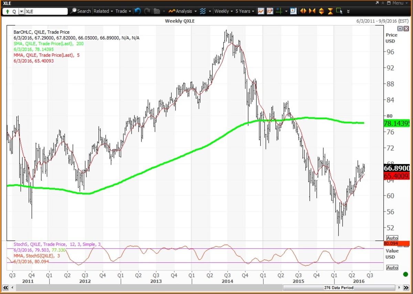Click the Search magnifier button
This screenshot has height=294, width=413.
pyautogui.click(x=81, y=11)
